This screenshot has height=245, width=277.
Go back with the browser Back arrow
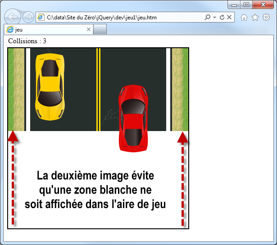[x=13, y=17]
